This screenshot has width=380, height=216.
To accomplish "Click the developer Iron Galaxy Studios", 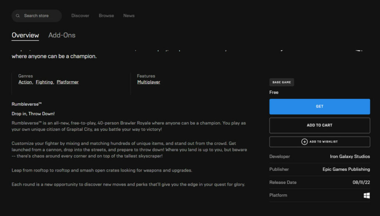I will [x=350, y=156].
